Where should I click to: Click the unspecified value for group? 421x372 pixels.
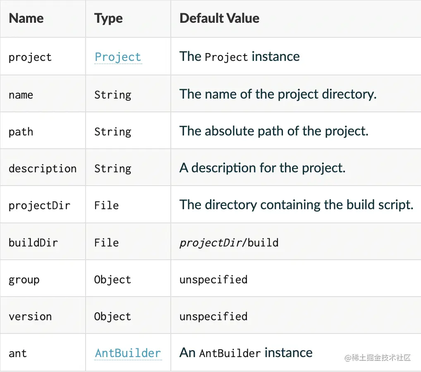[x=213, y=279]
